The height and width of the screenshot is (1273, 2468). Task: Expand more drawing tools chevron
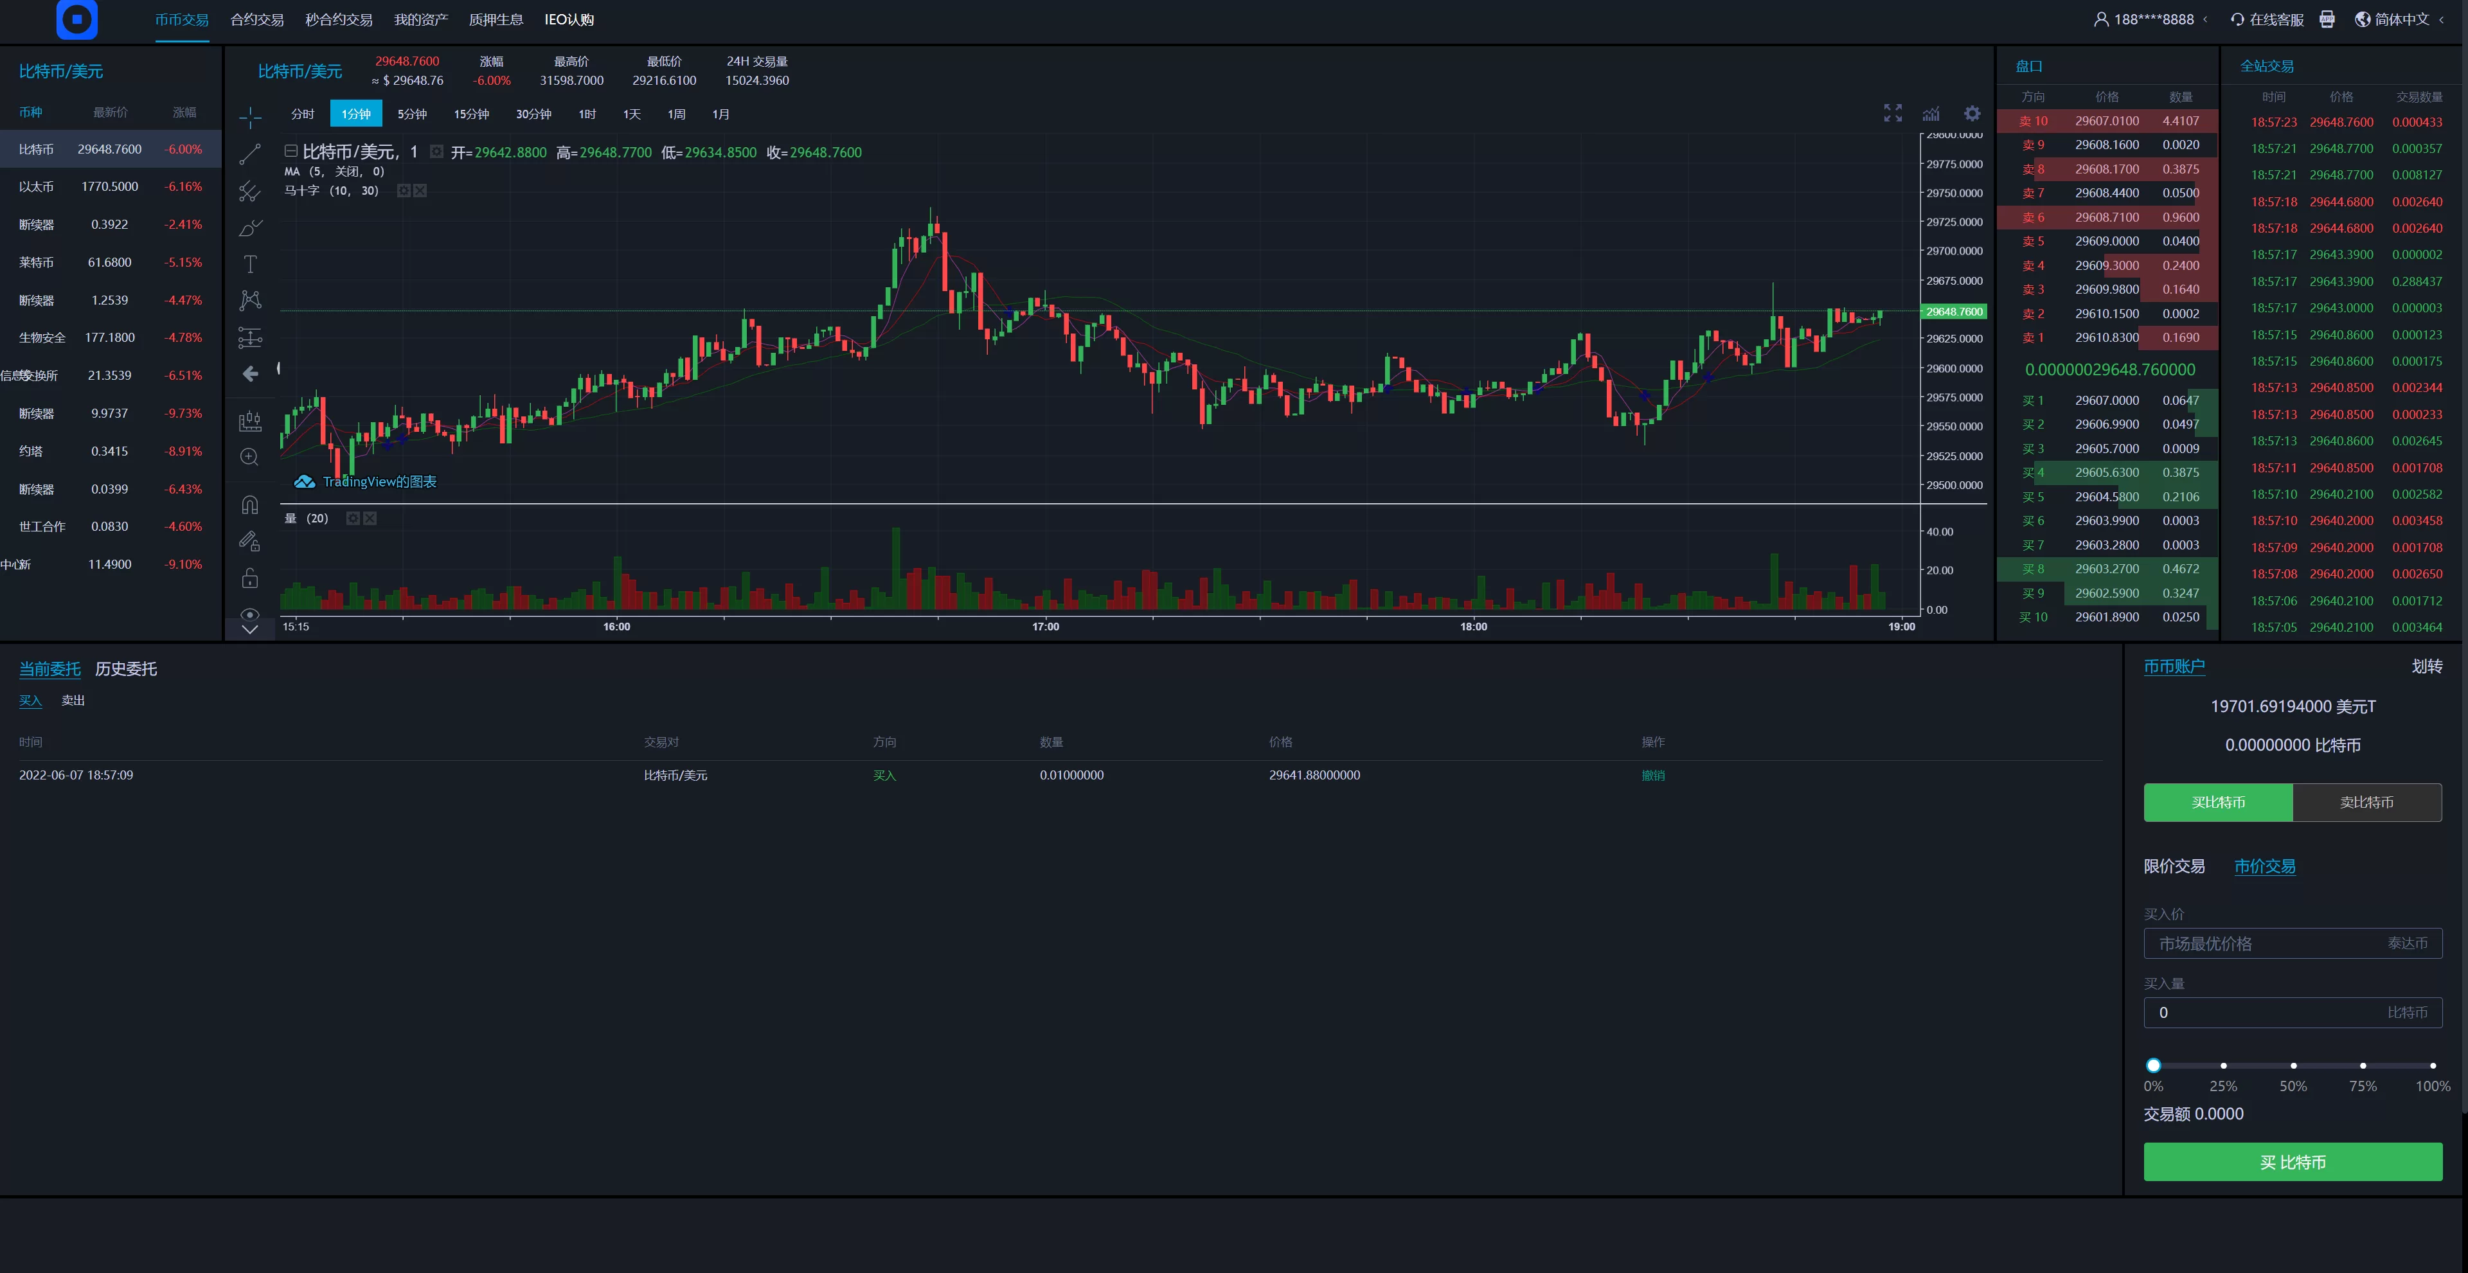250,629
